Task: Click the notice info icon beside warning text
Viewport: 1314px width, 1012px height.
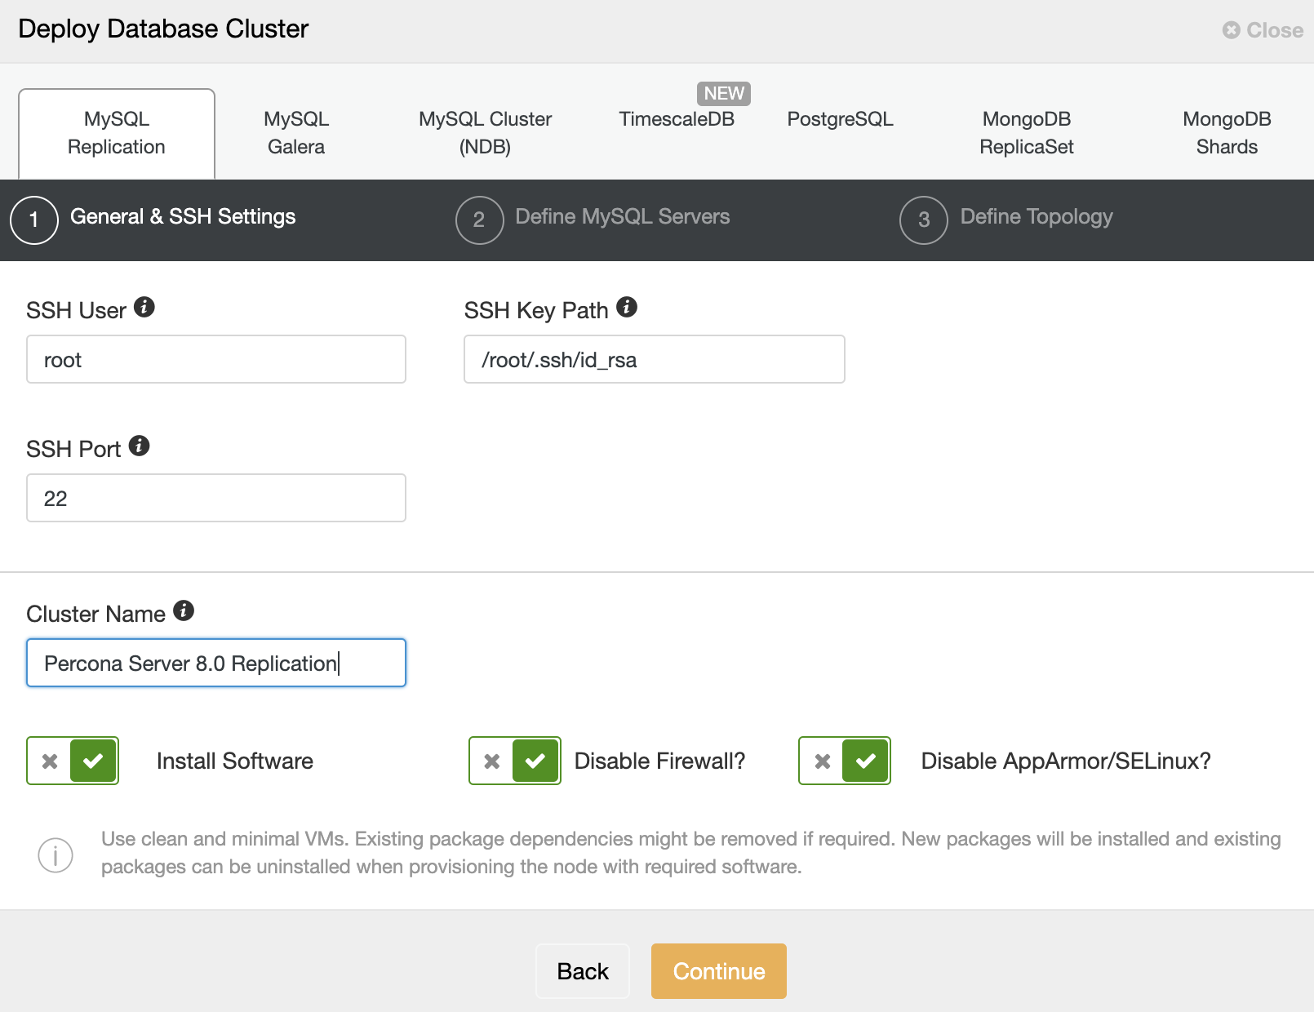Action: click(x=55, y=854)
